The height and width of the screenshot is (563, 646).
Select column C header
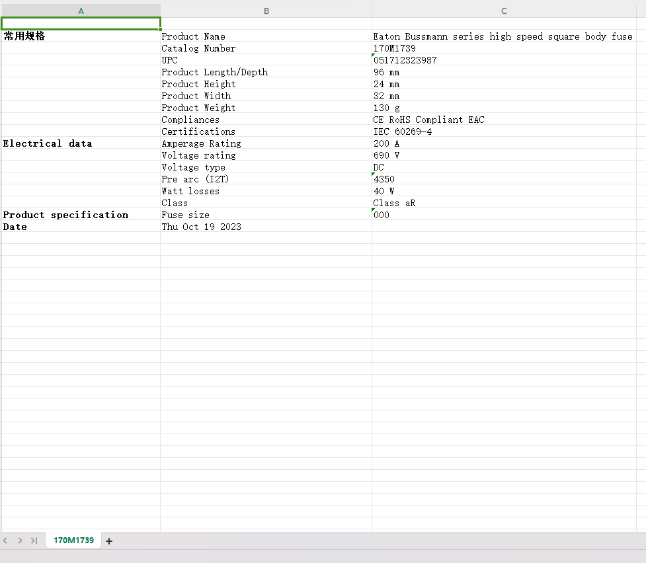[504, 11]
